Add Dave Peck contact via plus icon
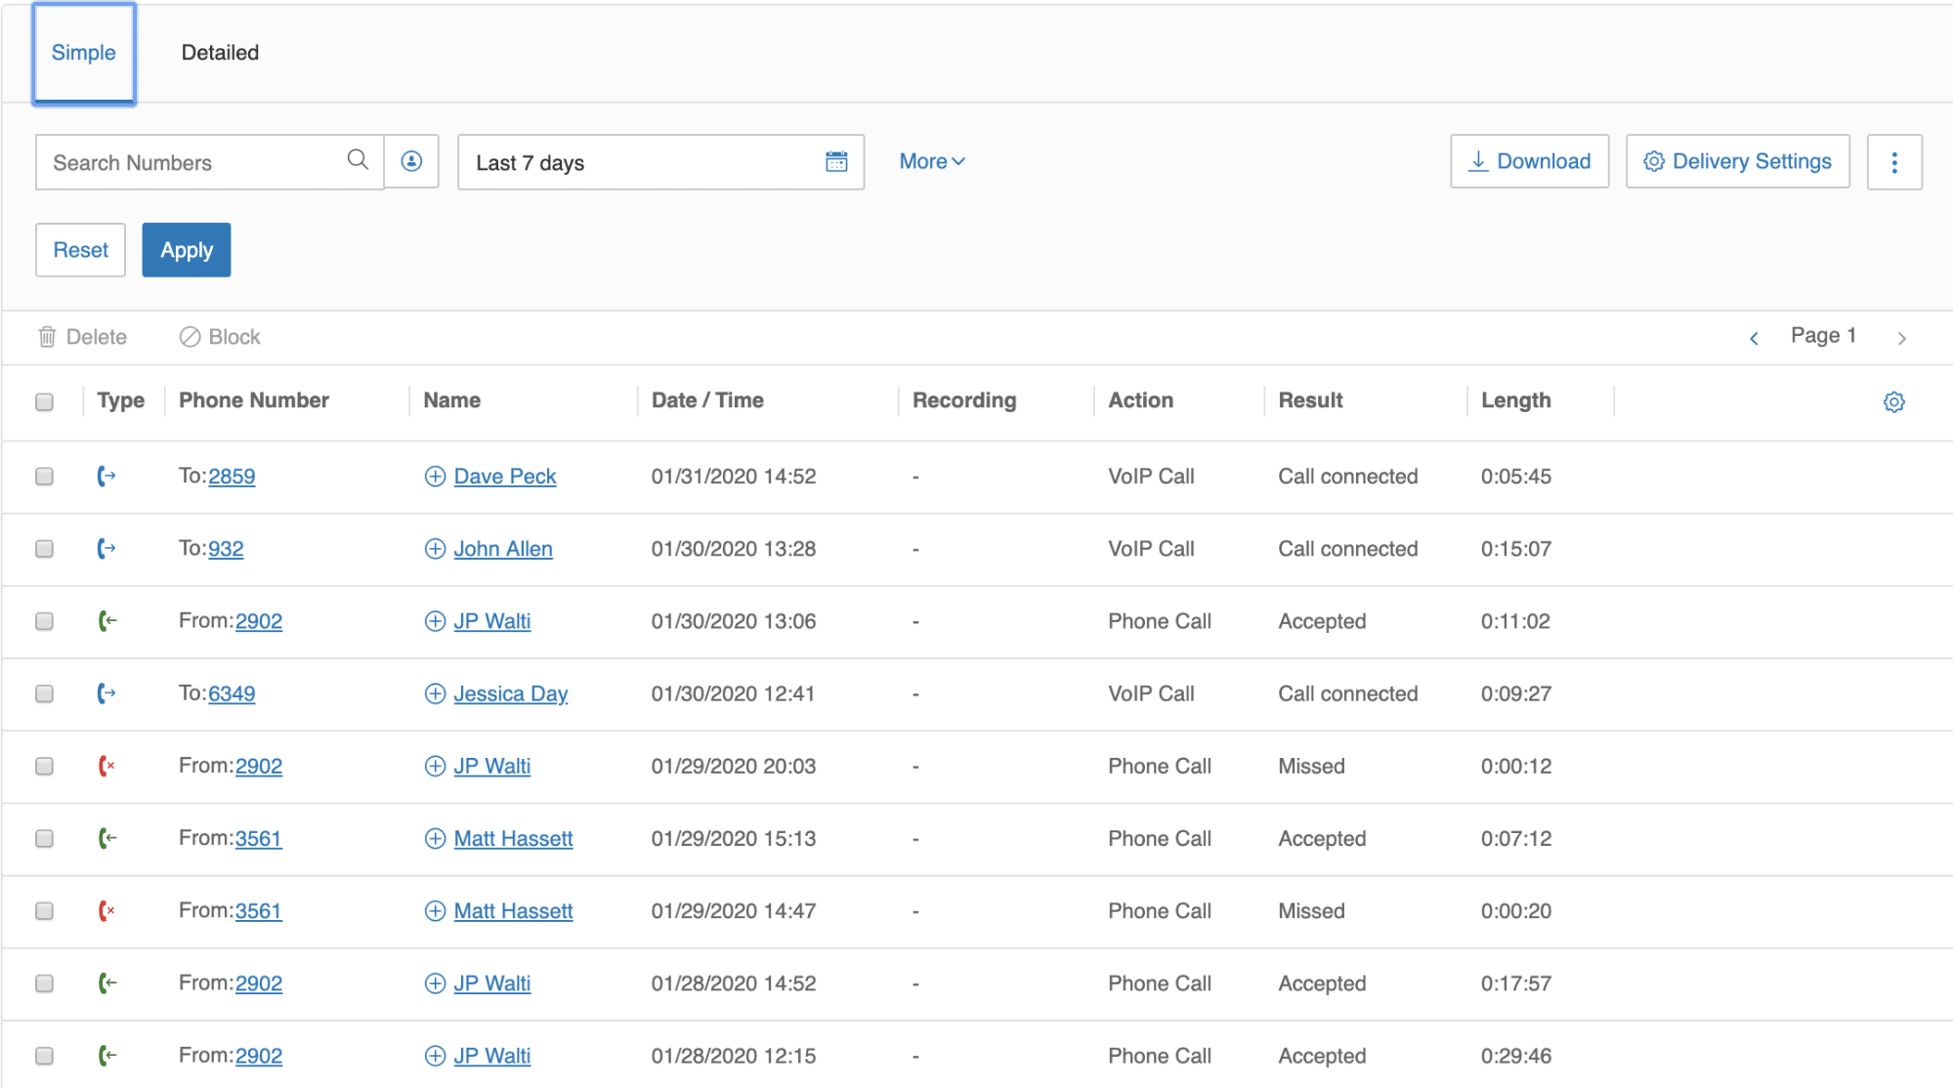The width and height of the screenshot is (1953, 1089). 435,477
